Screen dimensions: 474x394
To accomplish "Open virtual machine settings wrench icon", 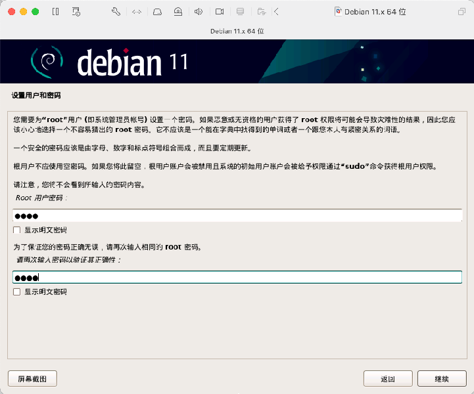I will [116, 12].
